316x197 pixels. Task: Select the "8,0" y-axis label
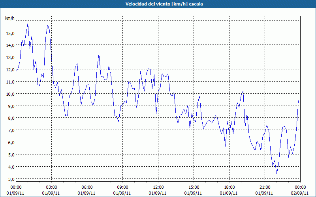tap(11, 118)
